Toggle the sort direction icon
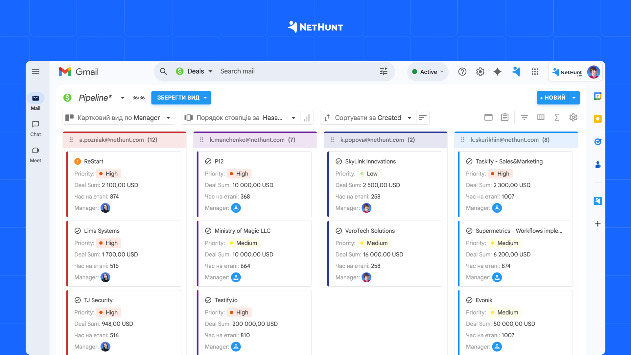Viewport: 631px width, 355px height. pyautogui.click(x=423, y=118)
